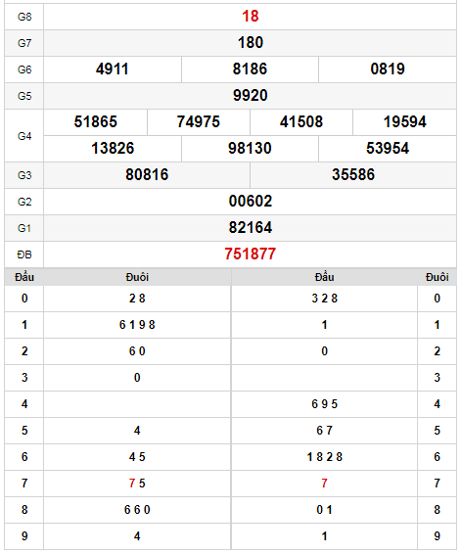
Task: Click the G7 prize label
Action: 24,43
